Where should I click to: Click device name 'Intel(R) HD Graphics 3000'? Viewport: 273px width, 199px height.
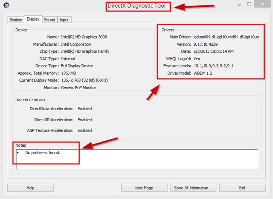(x=84, y=37)
